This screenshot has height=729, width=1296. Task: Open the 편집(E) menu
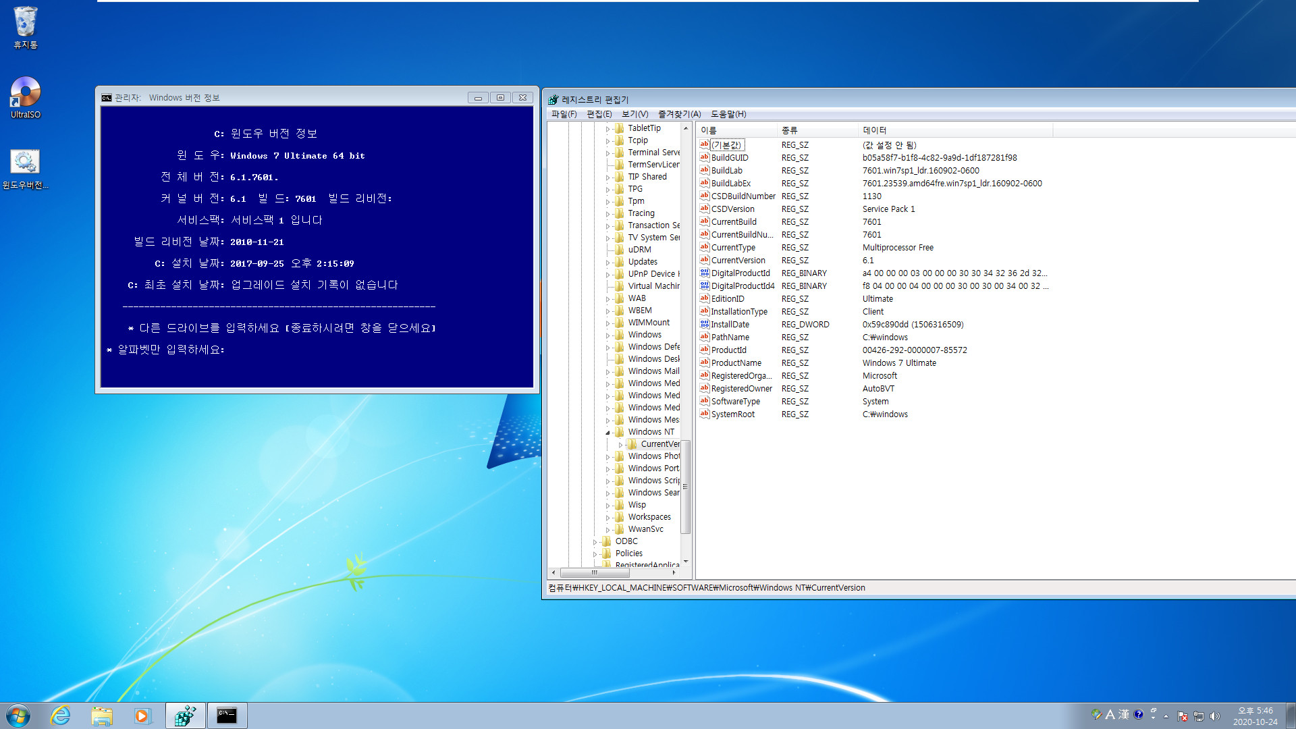point(599,114)
